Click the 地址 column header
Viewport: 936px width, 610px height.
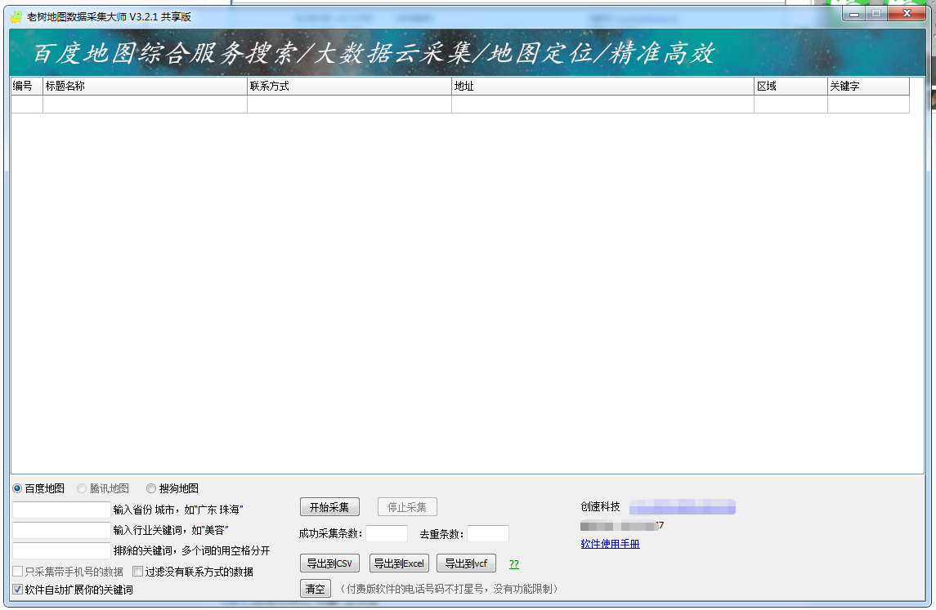pos(602,86)
